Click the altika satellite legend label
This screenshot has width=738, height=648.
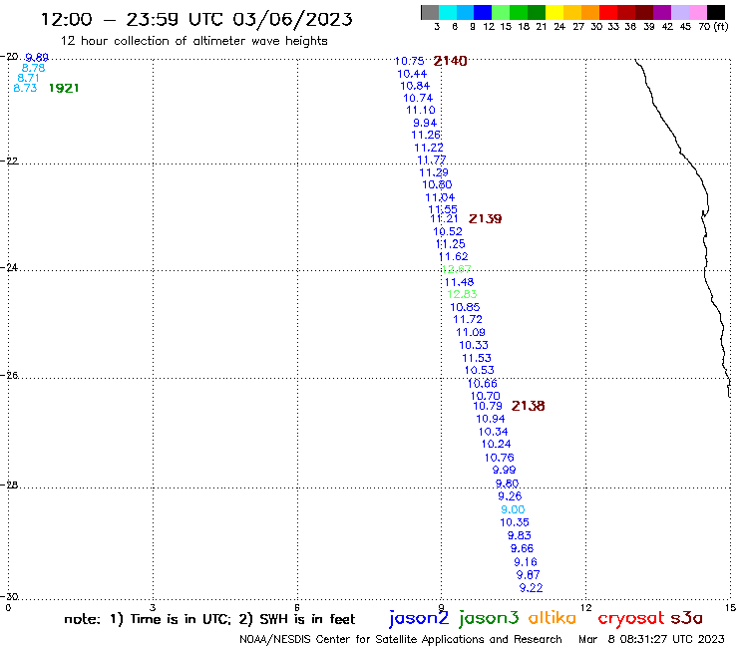[x=552, y=618]
